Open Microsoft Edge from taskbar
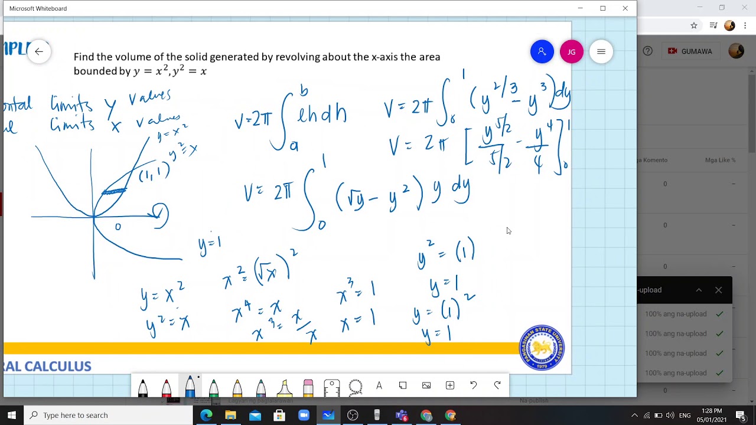The image size is (756, 425). click(206, 415)
